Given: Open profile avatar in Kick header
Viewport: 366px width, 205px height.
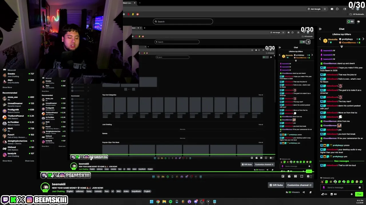Looking at the screenshot, I should (x=359, y=22).
